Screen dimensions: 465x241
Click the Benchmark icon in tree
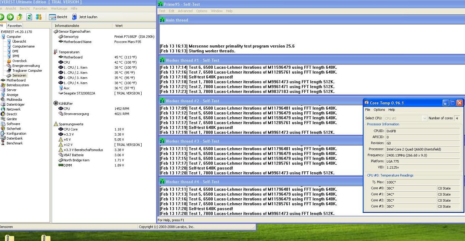tap(3, 143)
